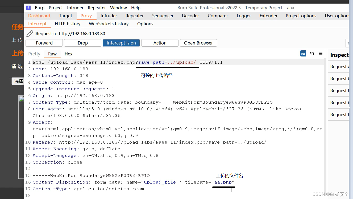This screenshot has width=353, height=199.
Task: Toggle the \n non-printable characters button
Action: 312,54
